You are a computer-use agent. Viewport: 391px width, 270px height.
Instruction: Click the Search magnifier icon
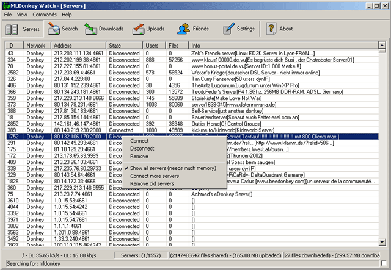53,29
